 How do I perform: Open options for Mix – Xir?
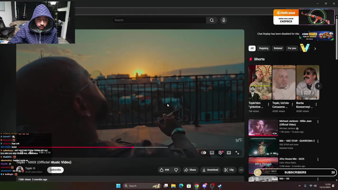click(x=318, y=179)
